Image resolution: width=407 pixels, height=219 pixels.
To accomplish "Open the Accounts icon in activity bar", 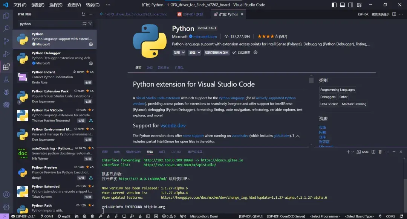I will coord(6,195).
